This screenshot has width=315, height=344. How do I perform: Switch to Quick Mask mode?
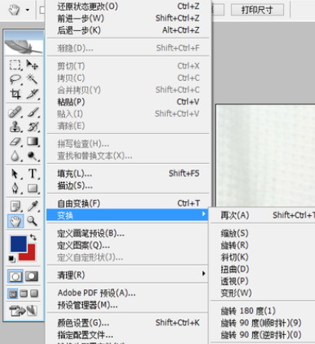(32, 276)
